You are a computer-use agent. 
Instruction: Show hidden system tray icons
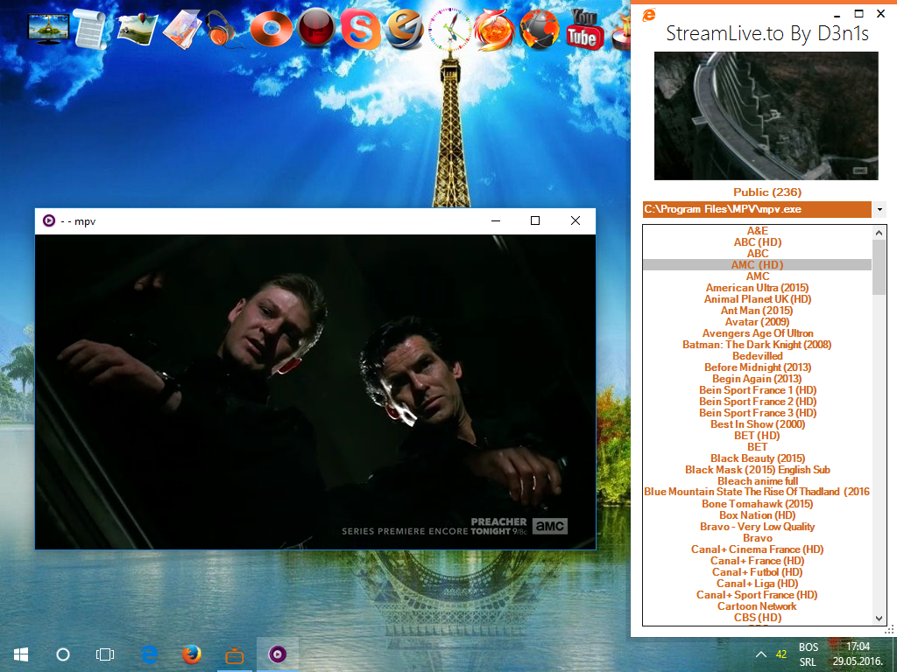point(761,654)
